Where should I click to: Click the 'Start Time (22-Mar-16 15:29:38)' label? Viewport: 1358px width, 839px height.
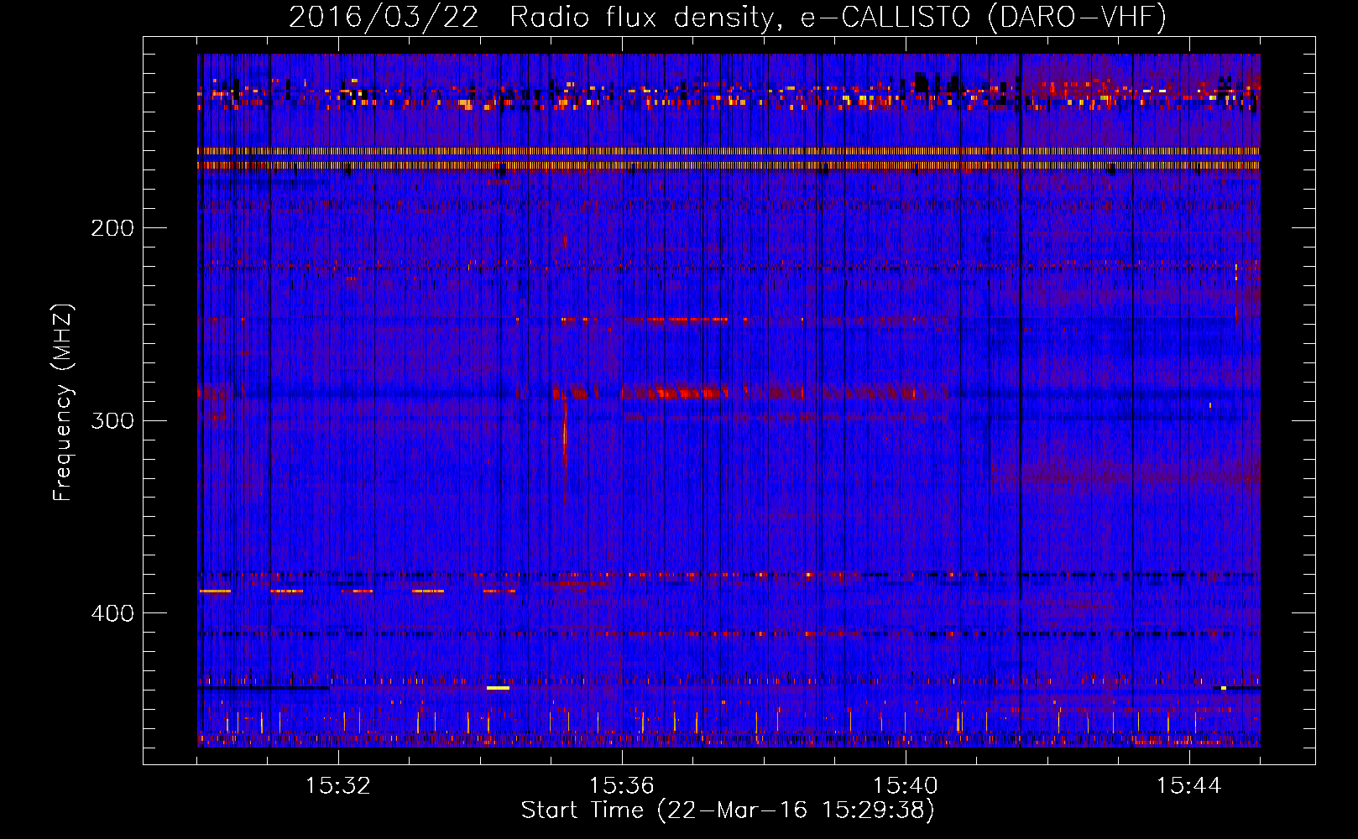[728, 810]
